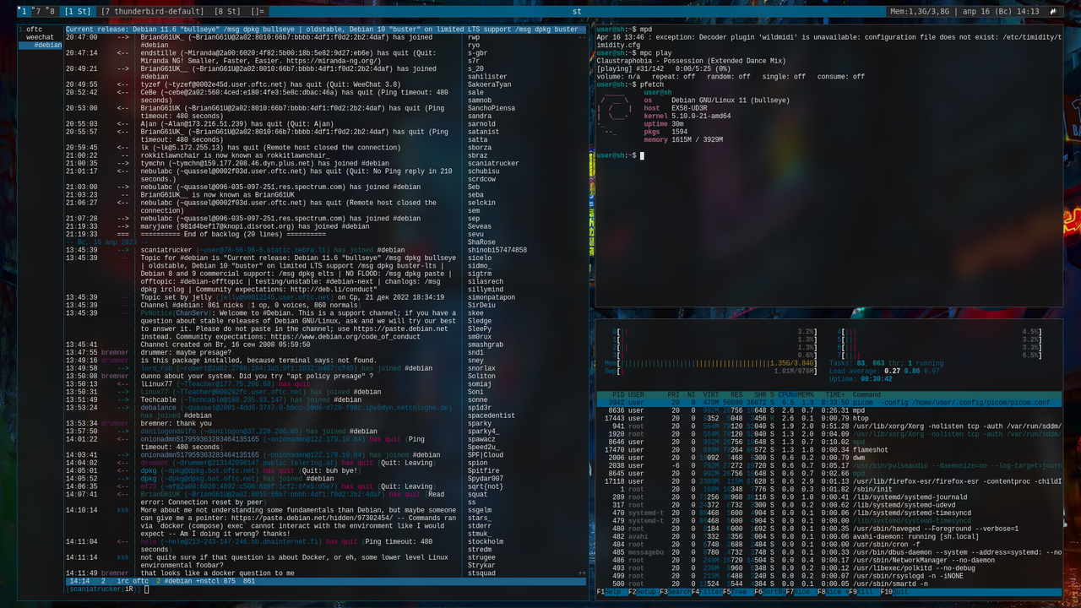Screen dimensions: 1081x608
Task: Click nick SanchoPiensa in nicklist
Action: click(492, 108)
